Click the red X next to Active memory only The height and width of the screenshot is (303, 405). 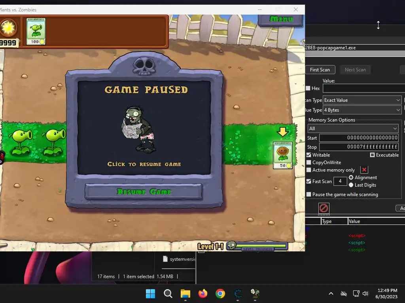tap(364, 170)
